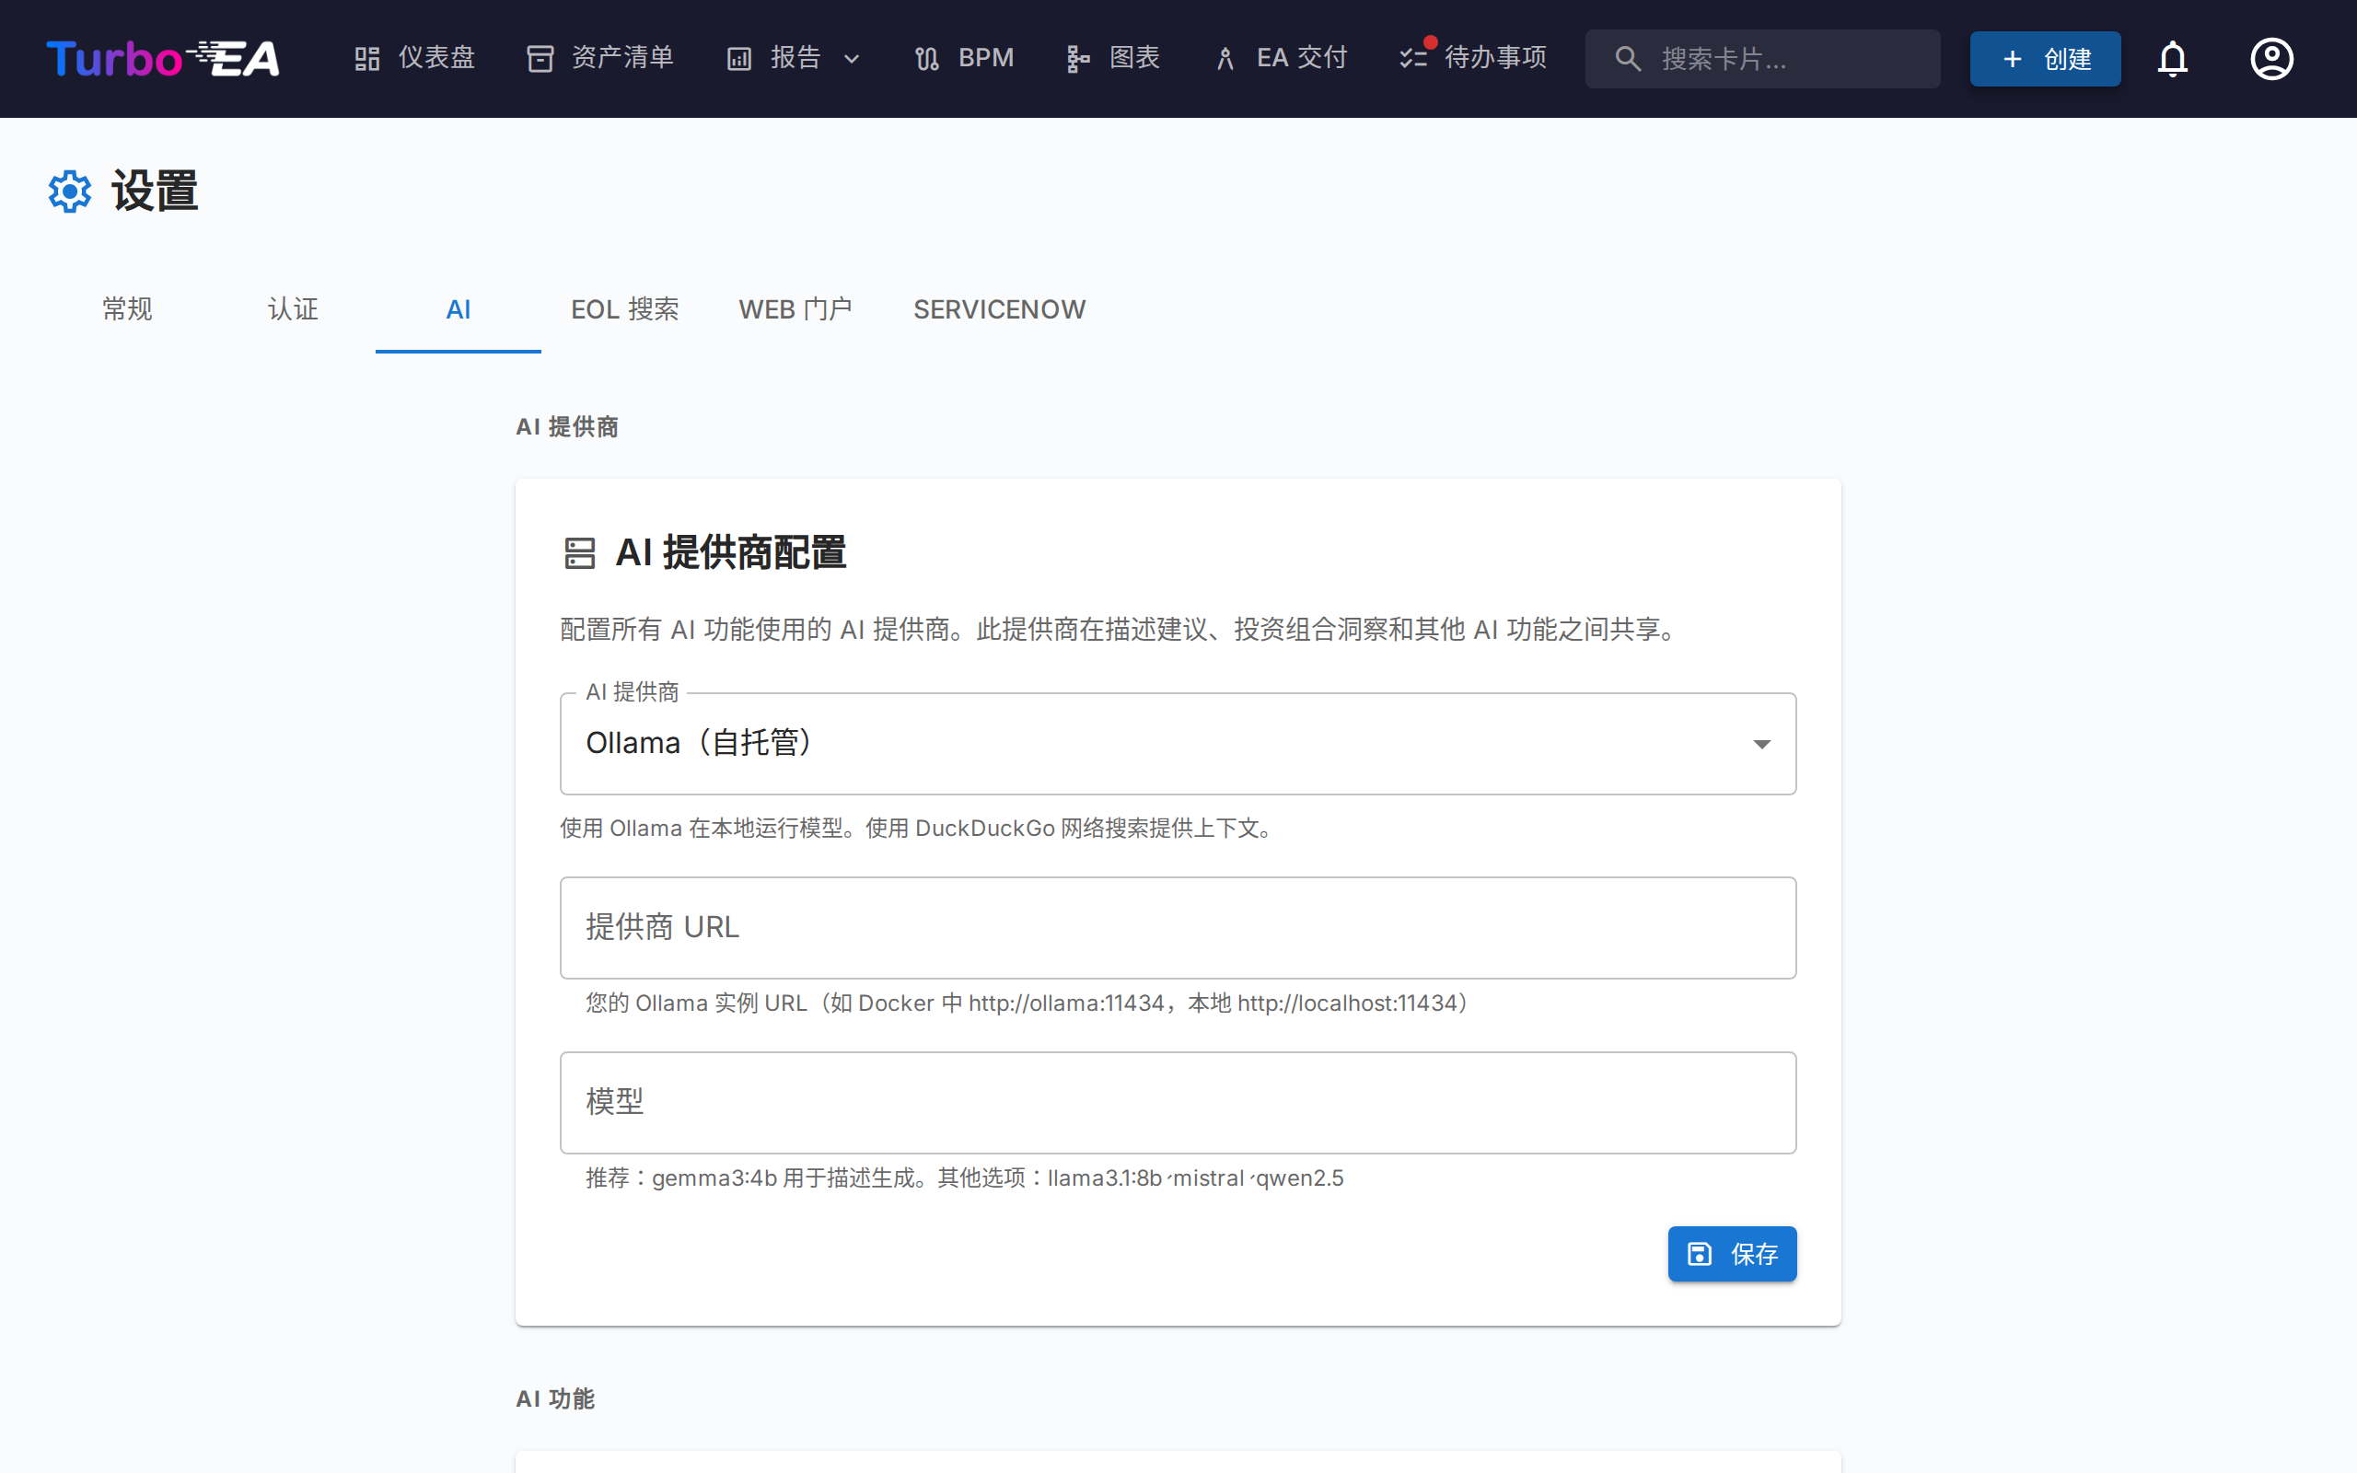Select the 认证 authentication tab

pos(292,308)
